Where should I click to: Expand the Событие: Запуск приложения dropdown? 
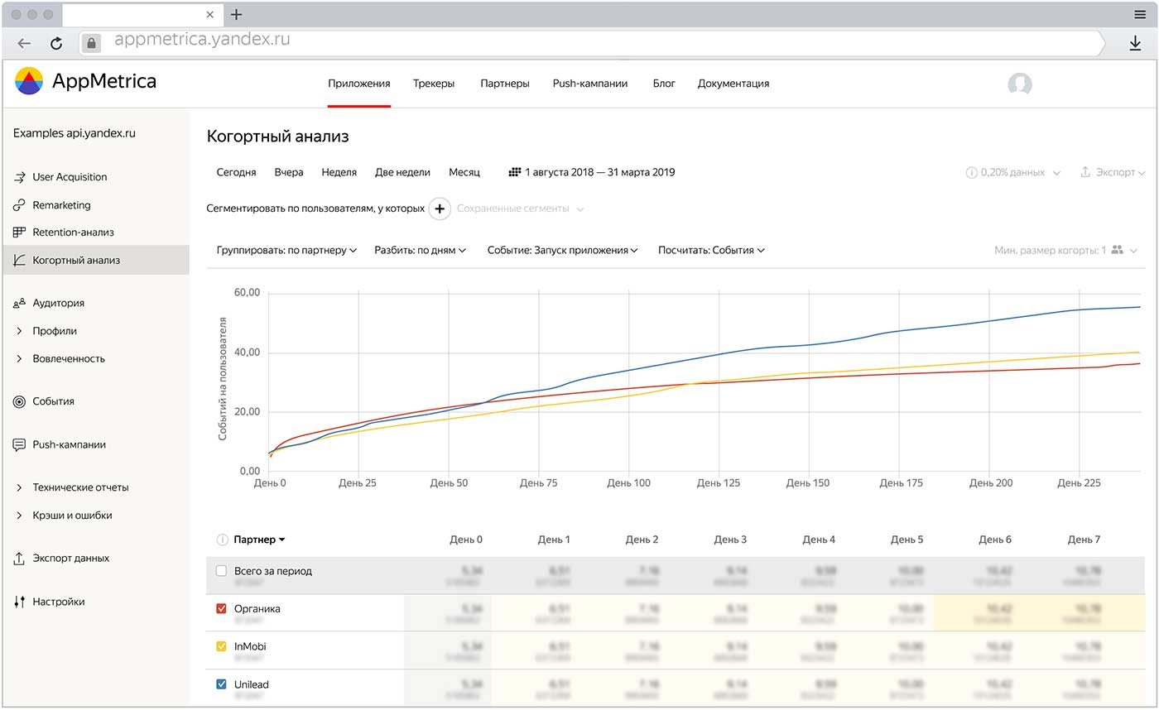click(562, 250)
